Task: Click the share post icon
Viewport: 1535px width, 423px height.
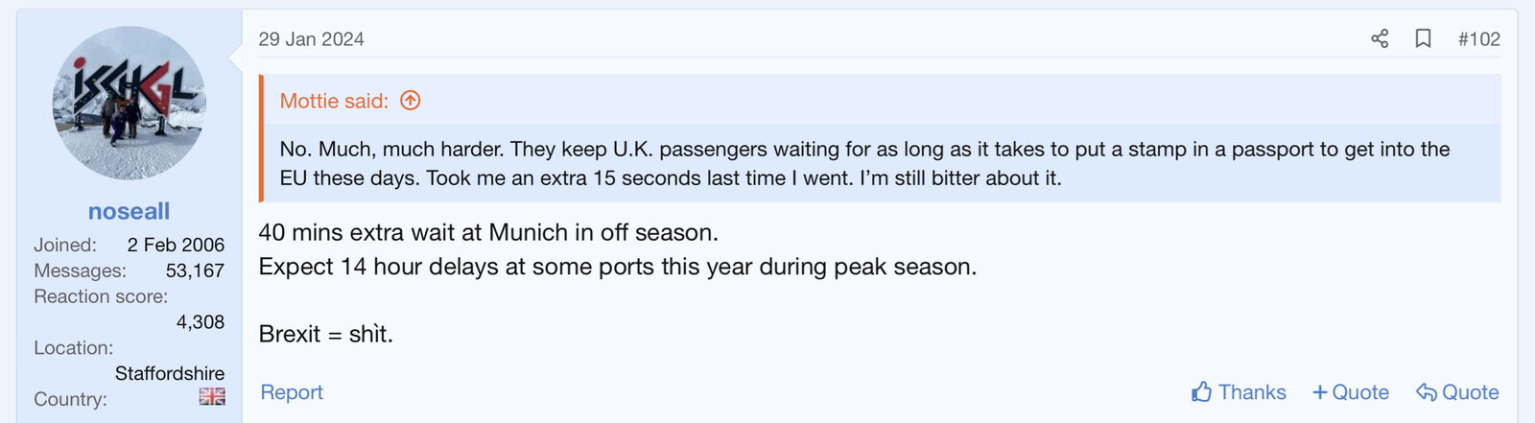Action: [1380, 38]
